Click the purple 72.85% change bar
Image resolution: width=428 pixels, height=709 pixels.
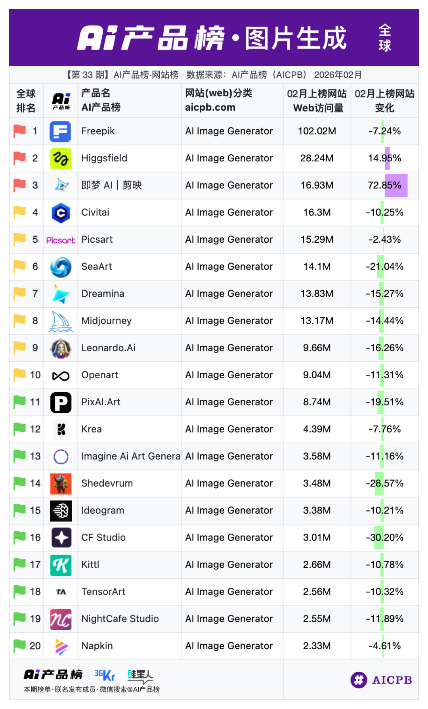[396, 185]
